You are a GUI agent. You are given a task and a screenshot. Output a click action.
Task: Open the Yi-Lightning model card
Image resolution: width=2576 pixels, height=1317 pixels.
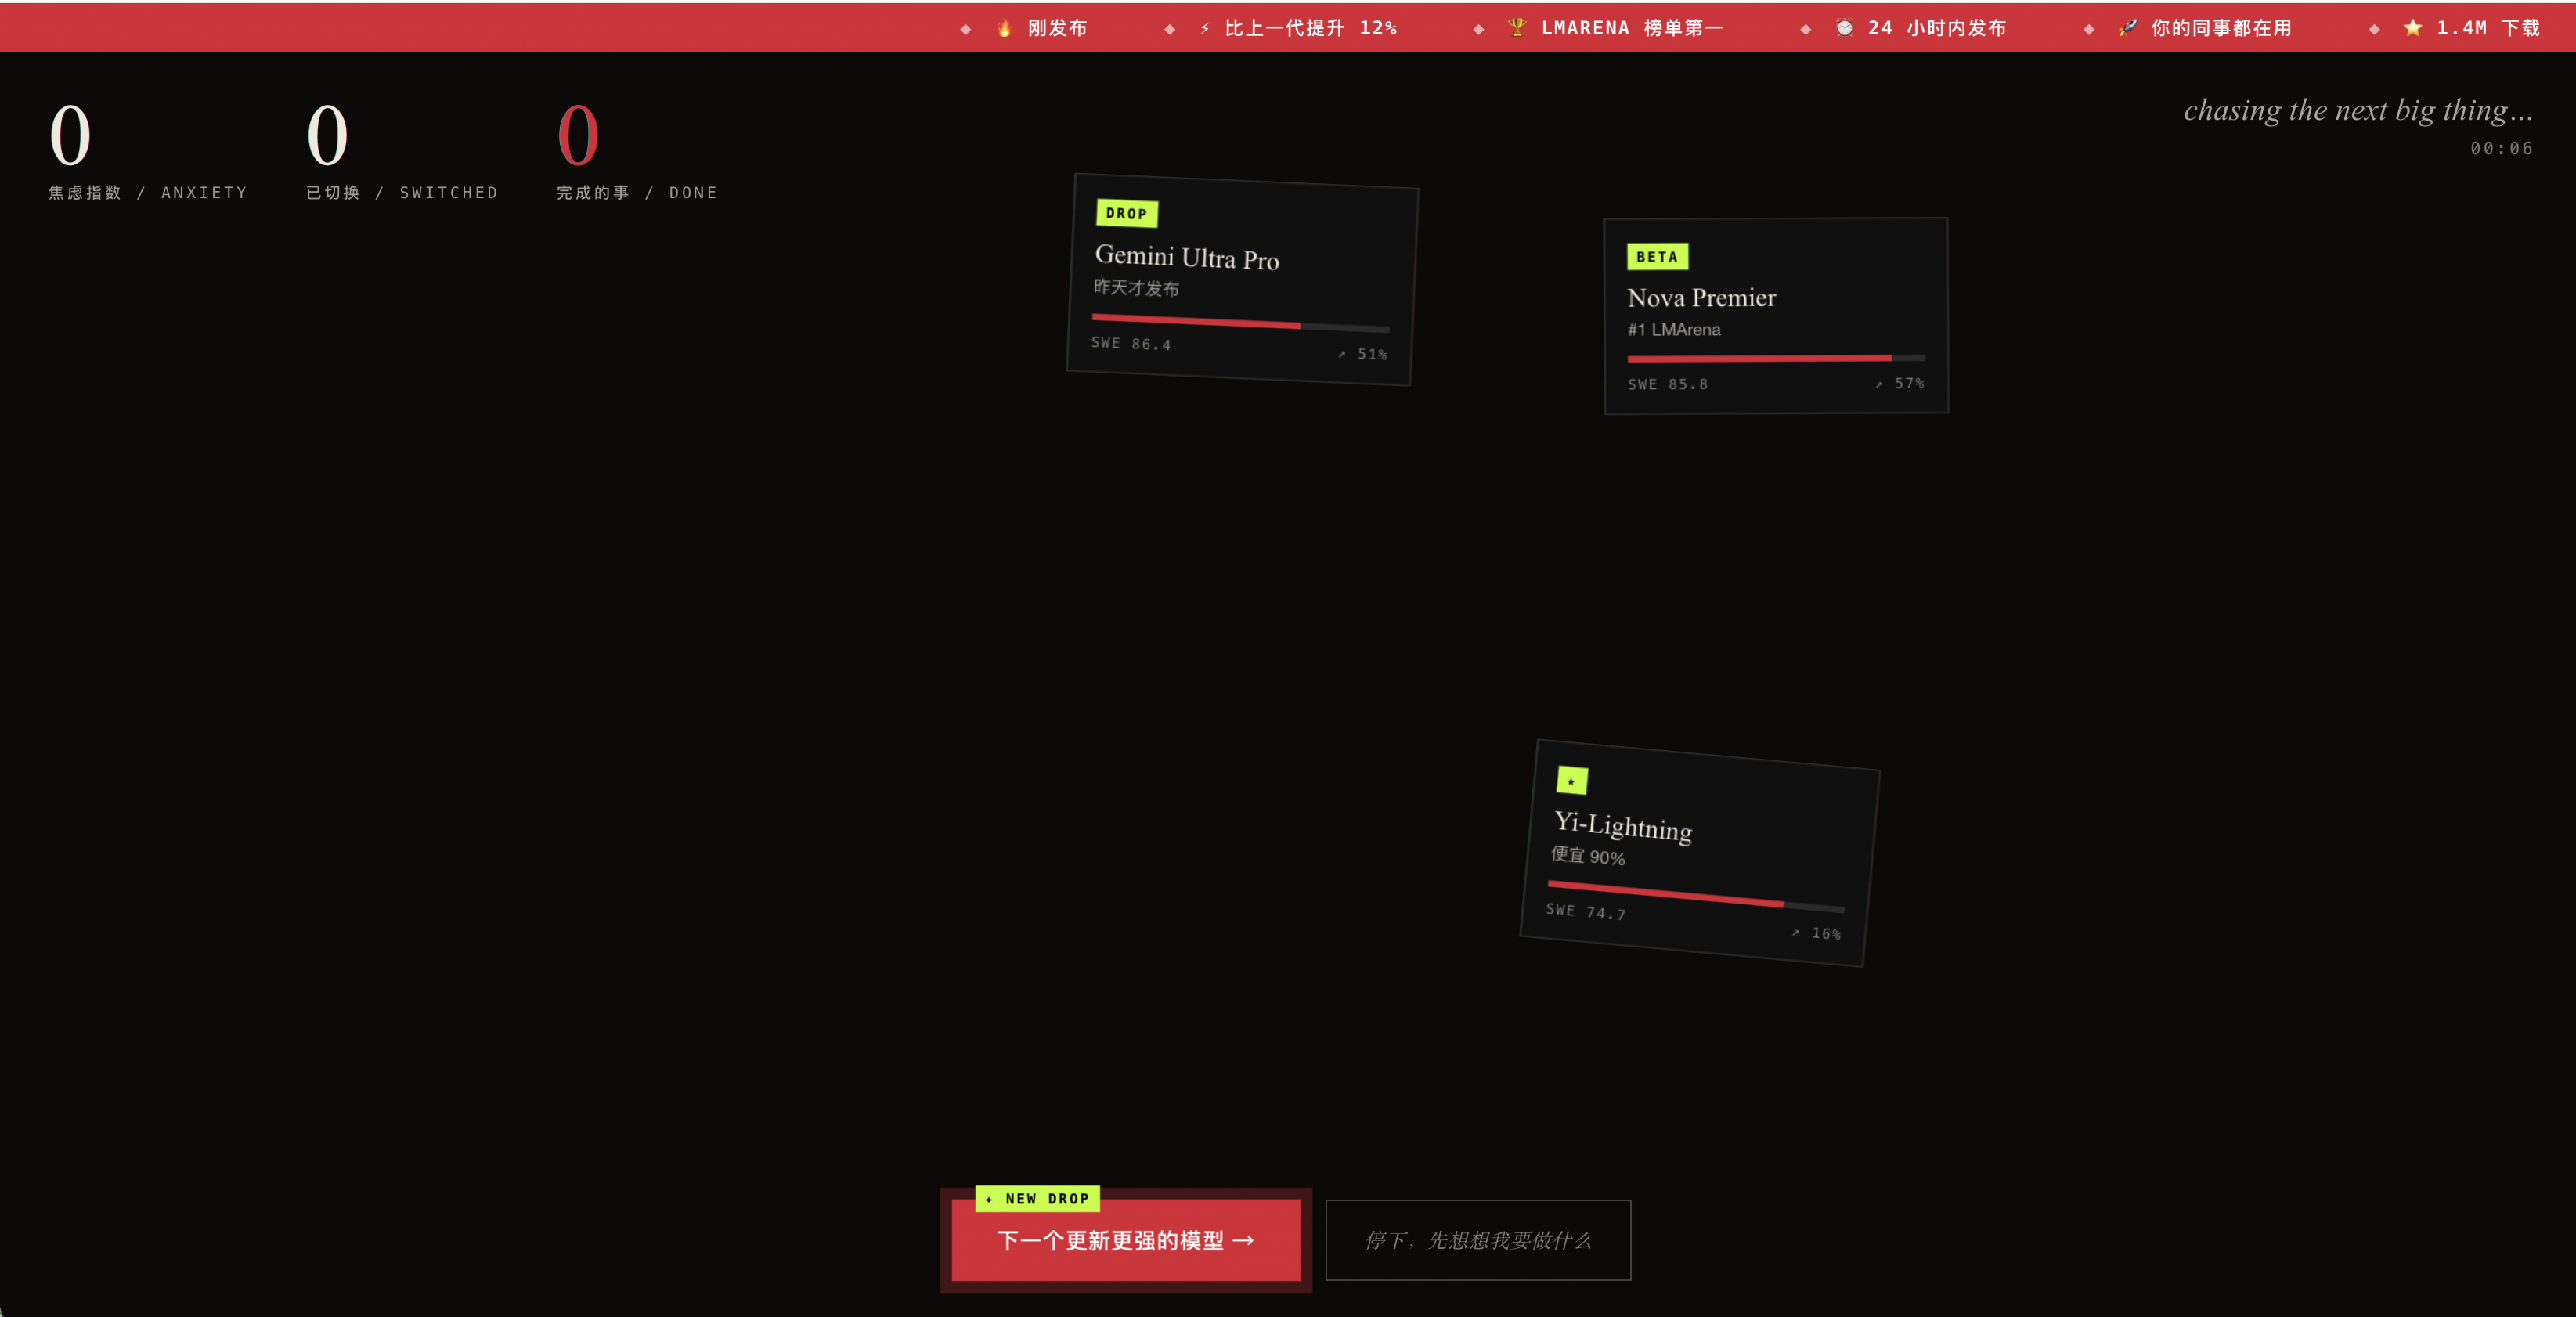(x=1700, y=853)
